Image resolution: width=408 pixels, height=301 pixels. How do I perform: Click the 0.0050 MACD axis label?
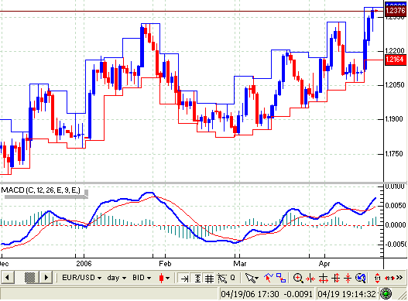396,206
